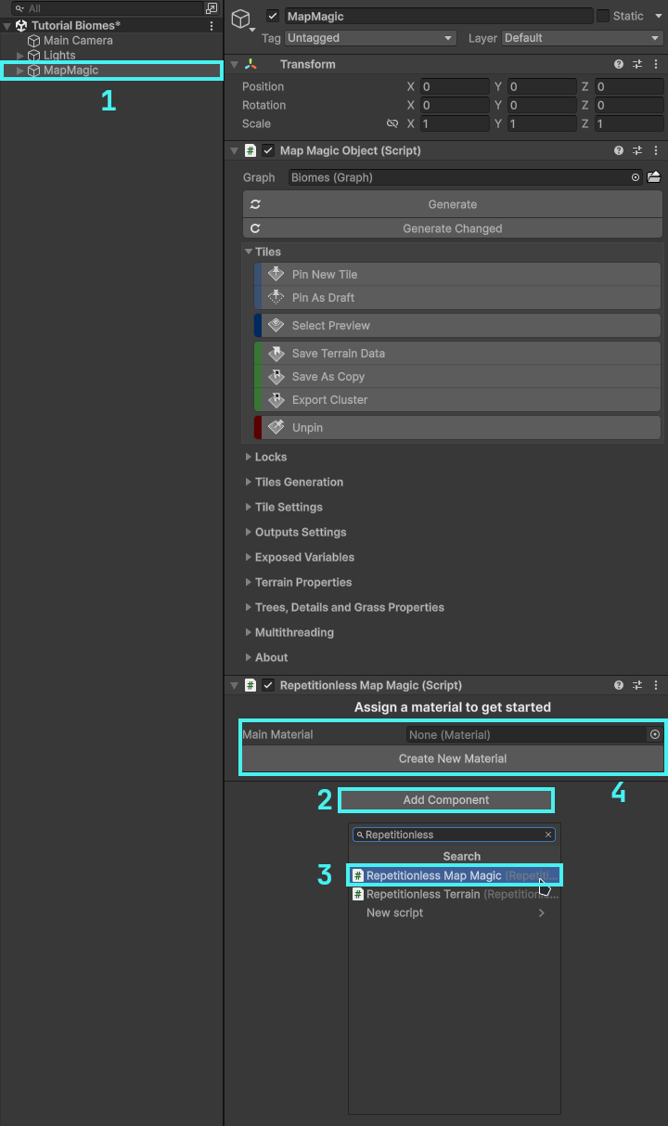Collapse the Transform component
The height and width of the screenshot is (1126, 668).
235,64
